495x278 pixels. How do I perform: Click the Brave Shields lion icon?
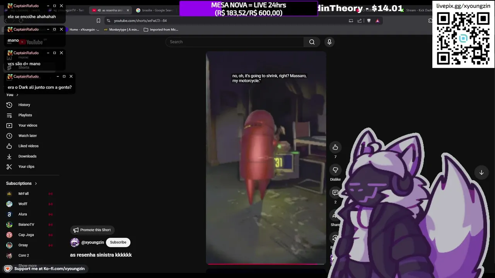pos(369,20)
